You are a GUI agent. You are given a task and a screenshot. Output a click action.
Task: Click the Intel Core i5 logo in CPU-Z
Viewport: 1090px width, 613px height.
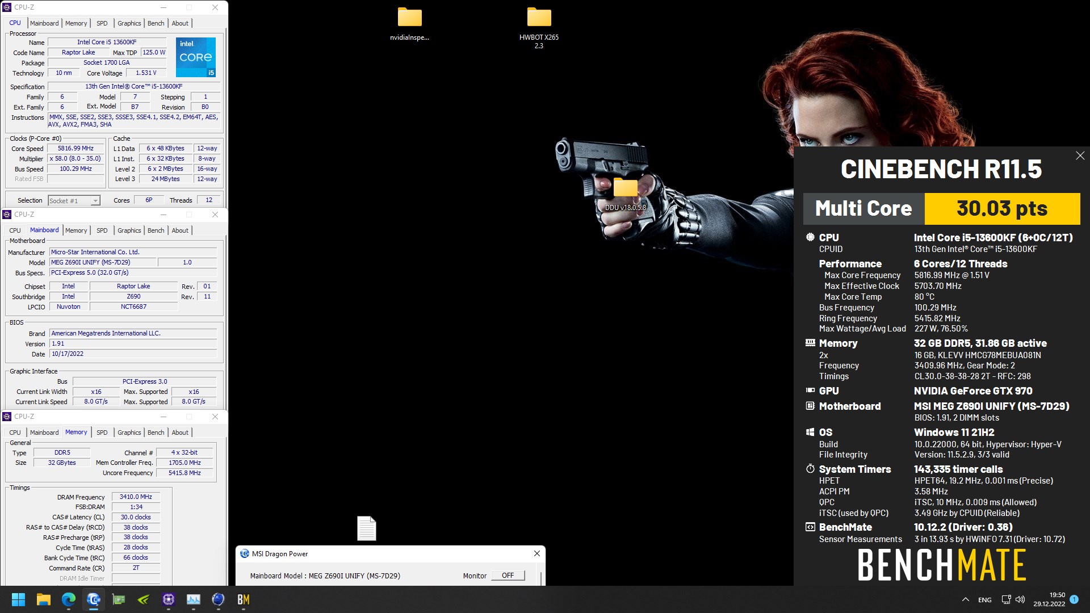(x=196, y=57)
